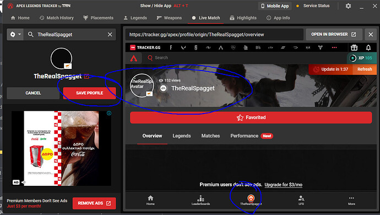The image size is (380, 215).
Task: Open Leaderboards in bottom navigation
Action: pos(200,200)
